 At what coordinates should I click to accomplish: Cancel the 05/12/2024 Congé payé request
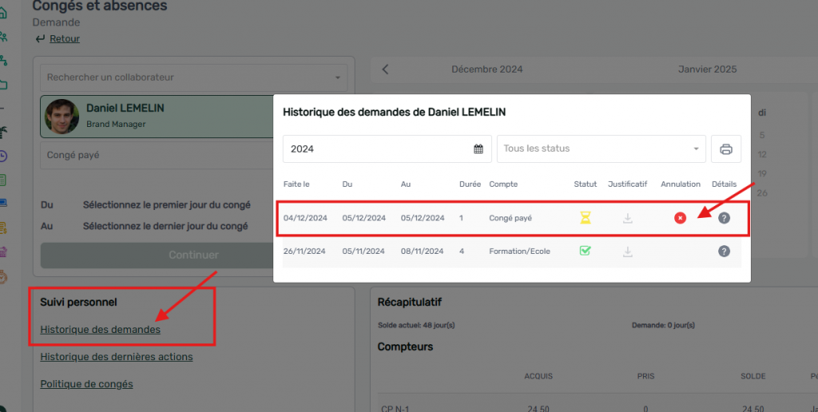tap(680, 218)
